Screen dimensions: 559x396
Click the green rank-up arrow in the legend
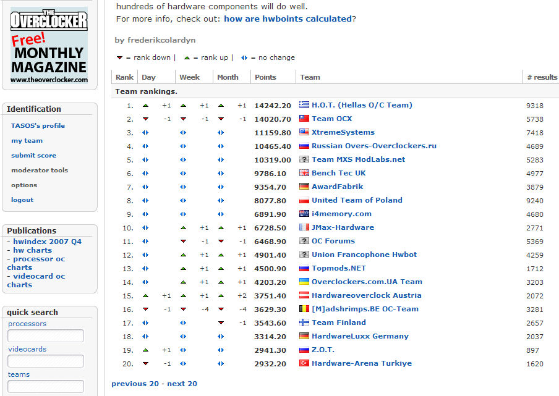click(x=187, y=57)
